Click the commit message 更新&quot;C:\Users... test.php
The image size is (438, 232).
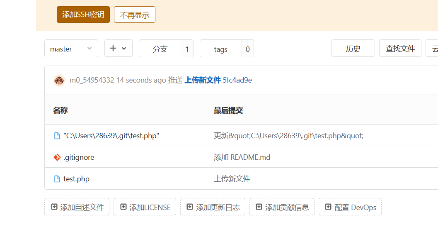(288, 136)
